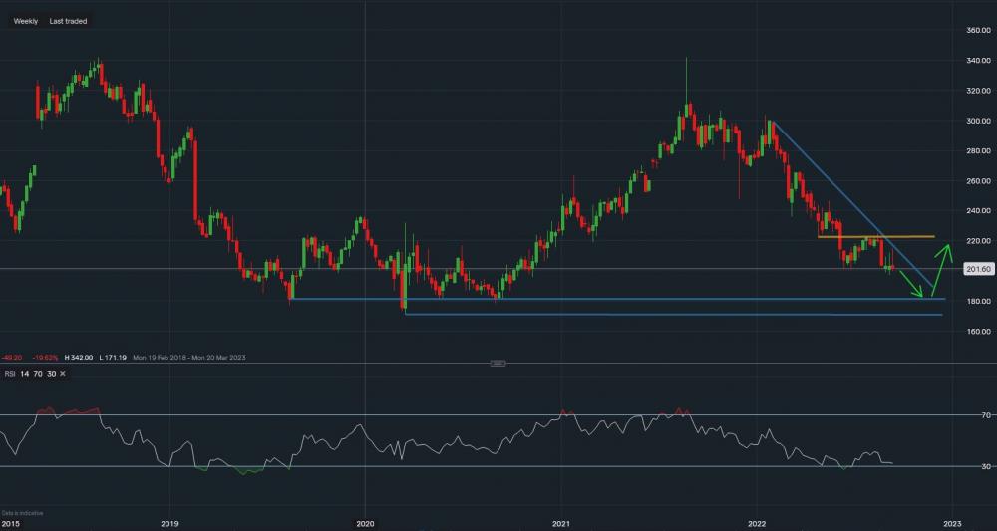Select the orange horizontal resistance line
Screen dimensions: 997x531
click(x=877, y=237)
